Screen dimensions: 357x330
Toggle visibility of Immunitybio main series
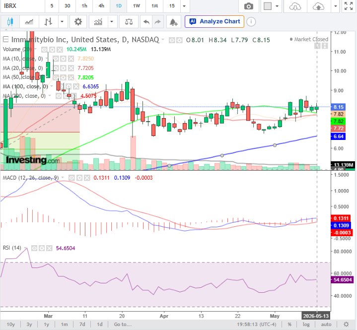click(x=172, y=40)
